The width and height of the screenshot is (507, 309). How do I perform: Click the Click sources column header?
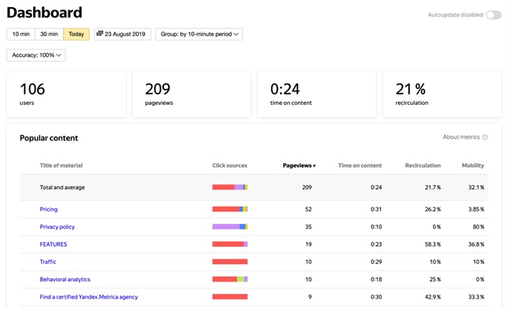pyautogui.click(x=229, y=166)
